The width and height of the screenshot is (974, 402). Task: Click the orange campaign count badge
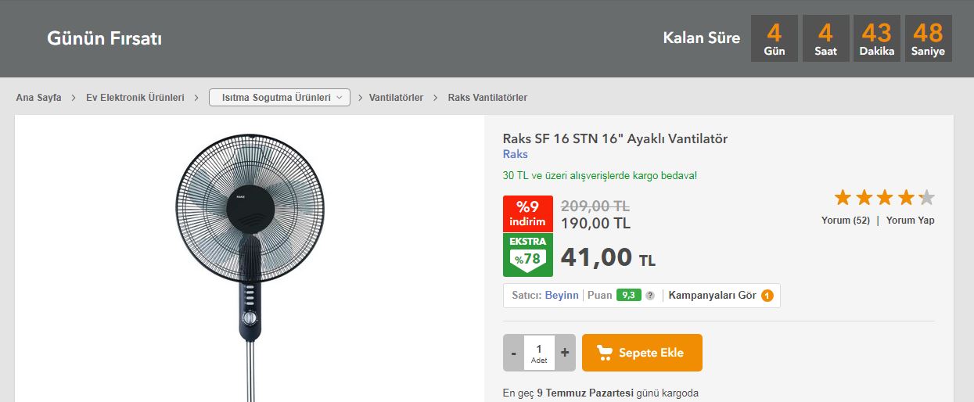pos(767,296)
